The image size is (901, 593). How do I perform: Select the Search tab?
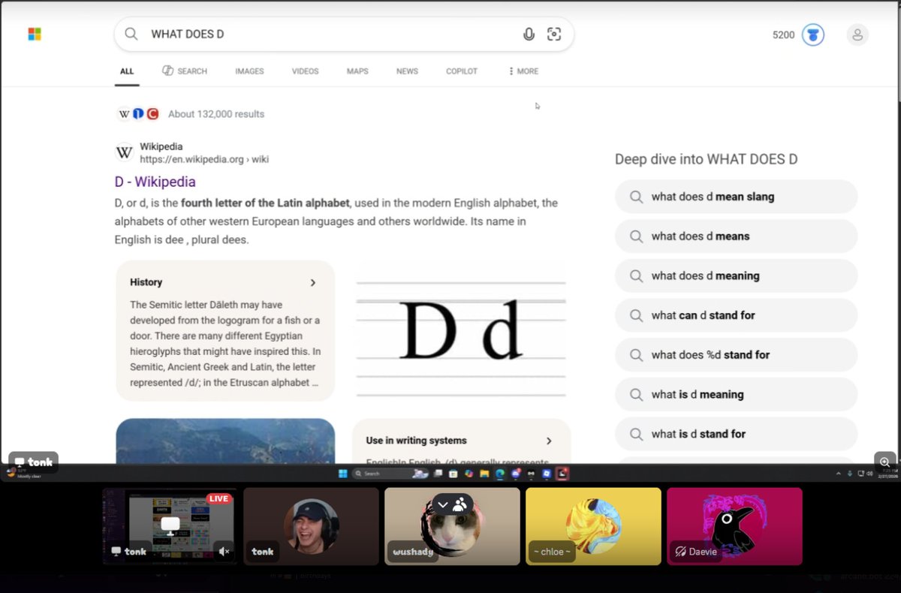pos(185,71)
